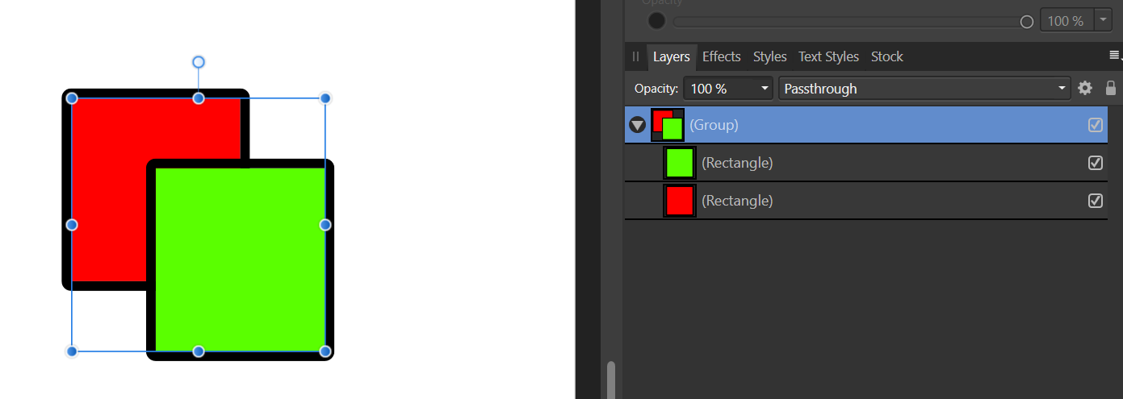Toggle the layer lock padlock icon
The image size is (1123, 399).
[x=1111, y=88]
